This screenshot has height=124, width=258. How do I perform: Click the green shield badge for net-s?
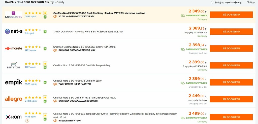pyautogui.click(x=45, y=32)
